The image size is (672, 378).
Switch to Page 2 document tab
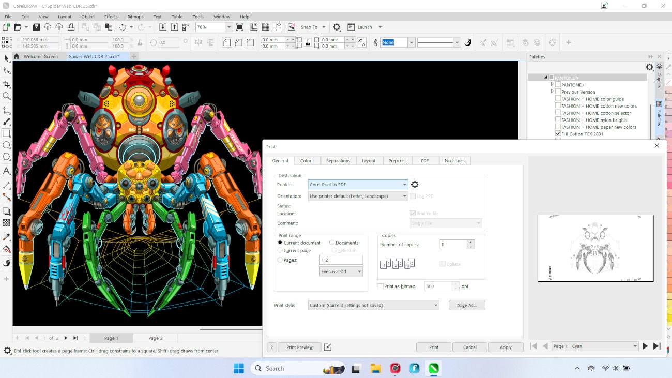tap(155, 338)
